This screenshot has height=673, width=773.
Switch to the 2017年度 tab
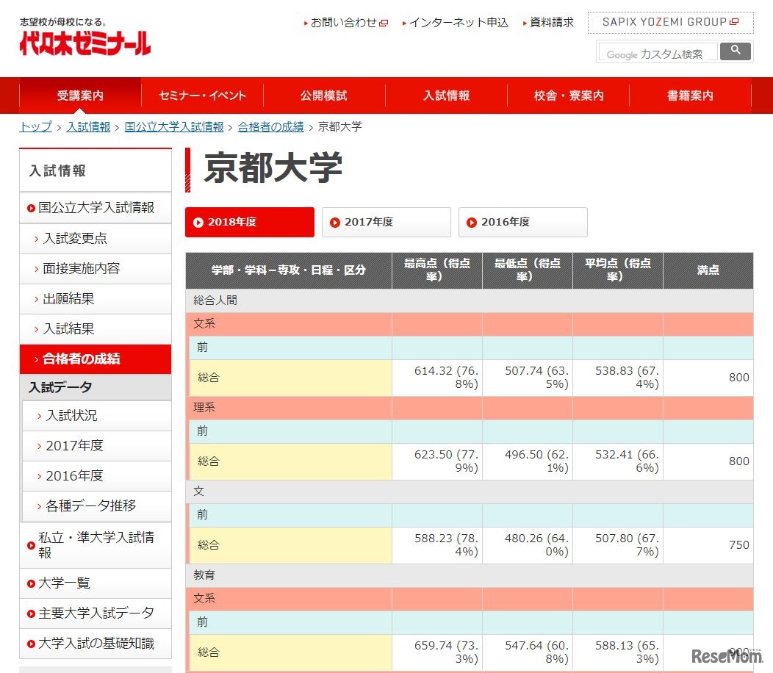pyautogui.click(x=386, y=222)
